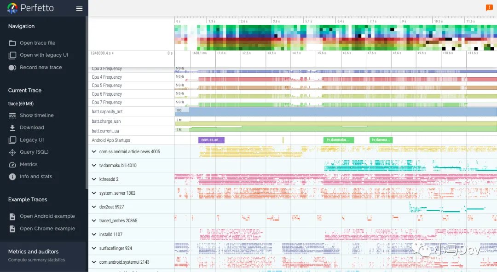Expand the tv.danmaku.bili 4010 process track

pos(94,165)
